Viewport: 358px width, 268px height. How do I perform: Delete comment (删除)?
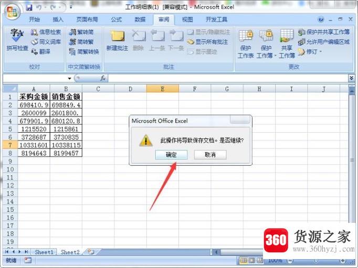[139, 40]
